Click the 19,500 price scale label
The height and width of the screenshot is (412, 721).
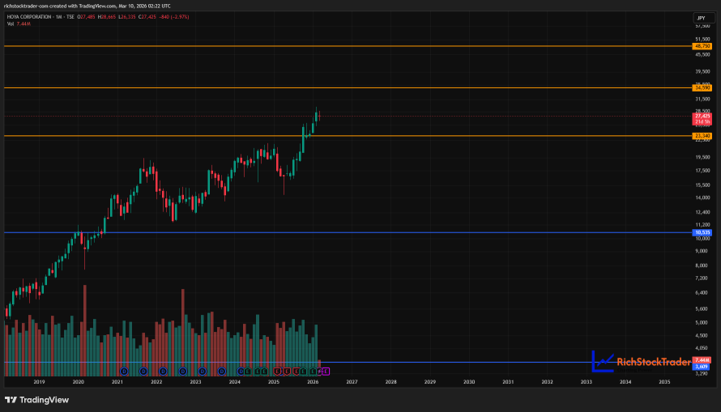coord(702,157)
